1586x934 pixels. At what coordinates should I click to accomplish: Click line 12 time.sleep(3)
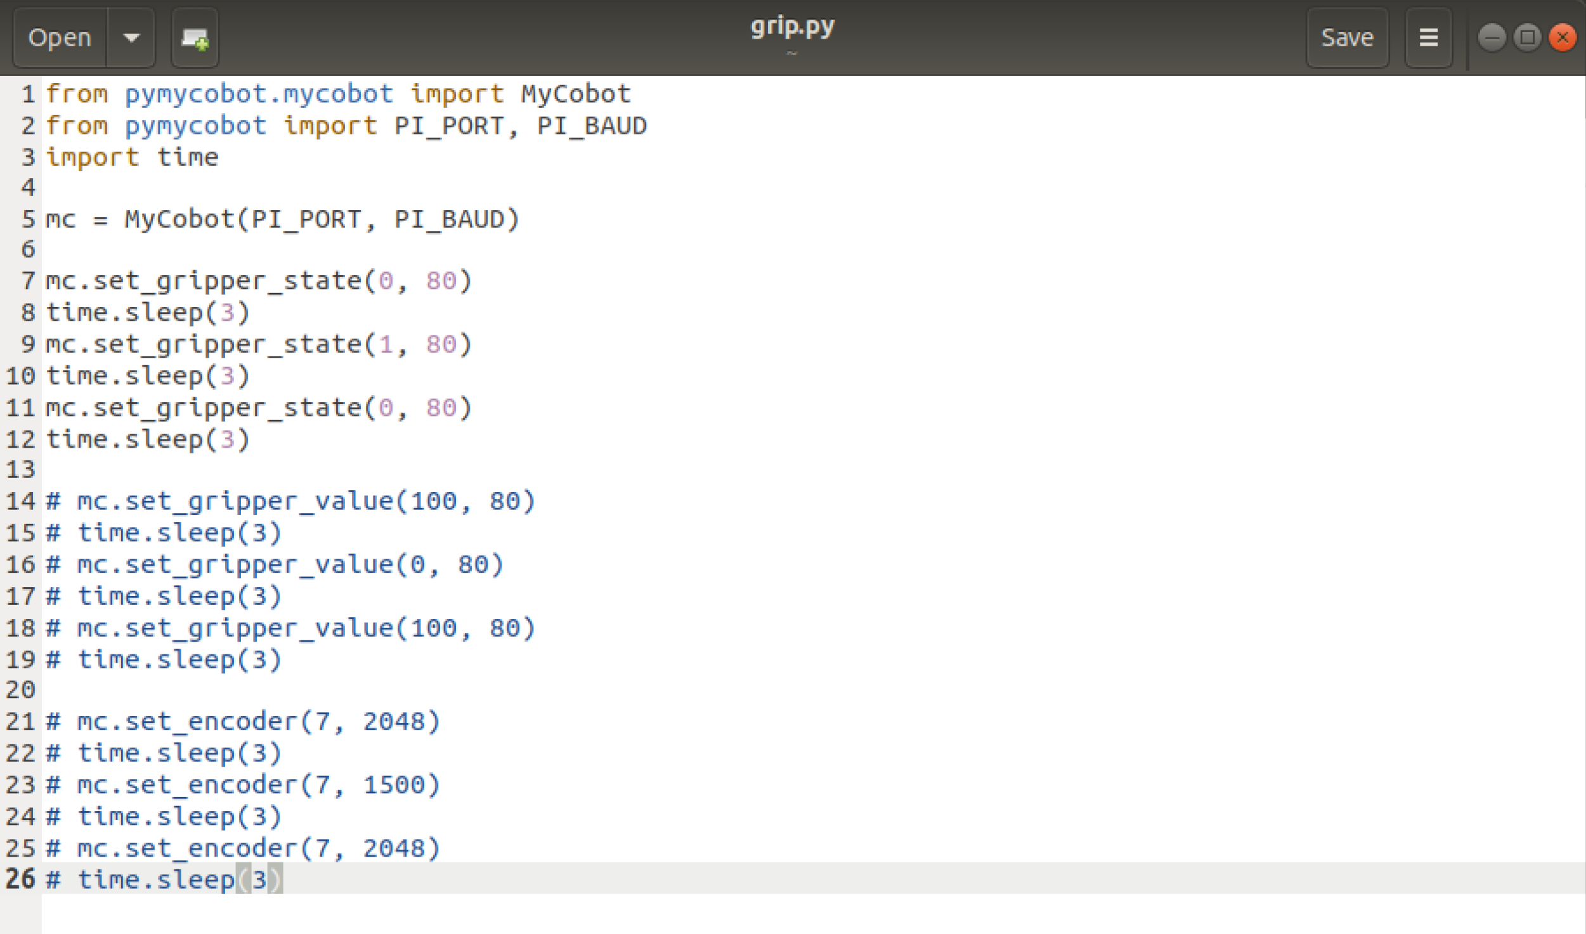click(148, 439)
